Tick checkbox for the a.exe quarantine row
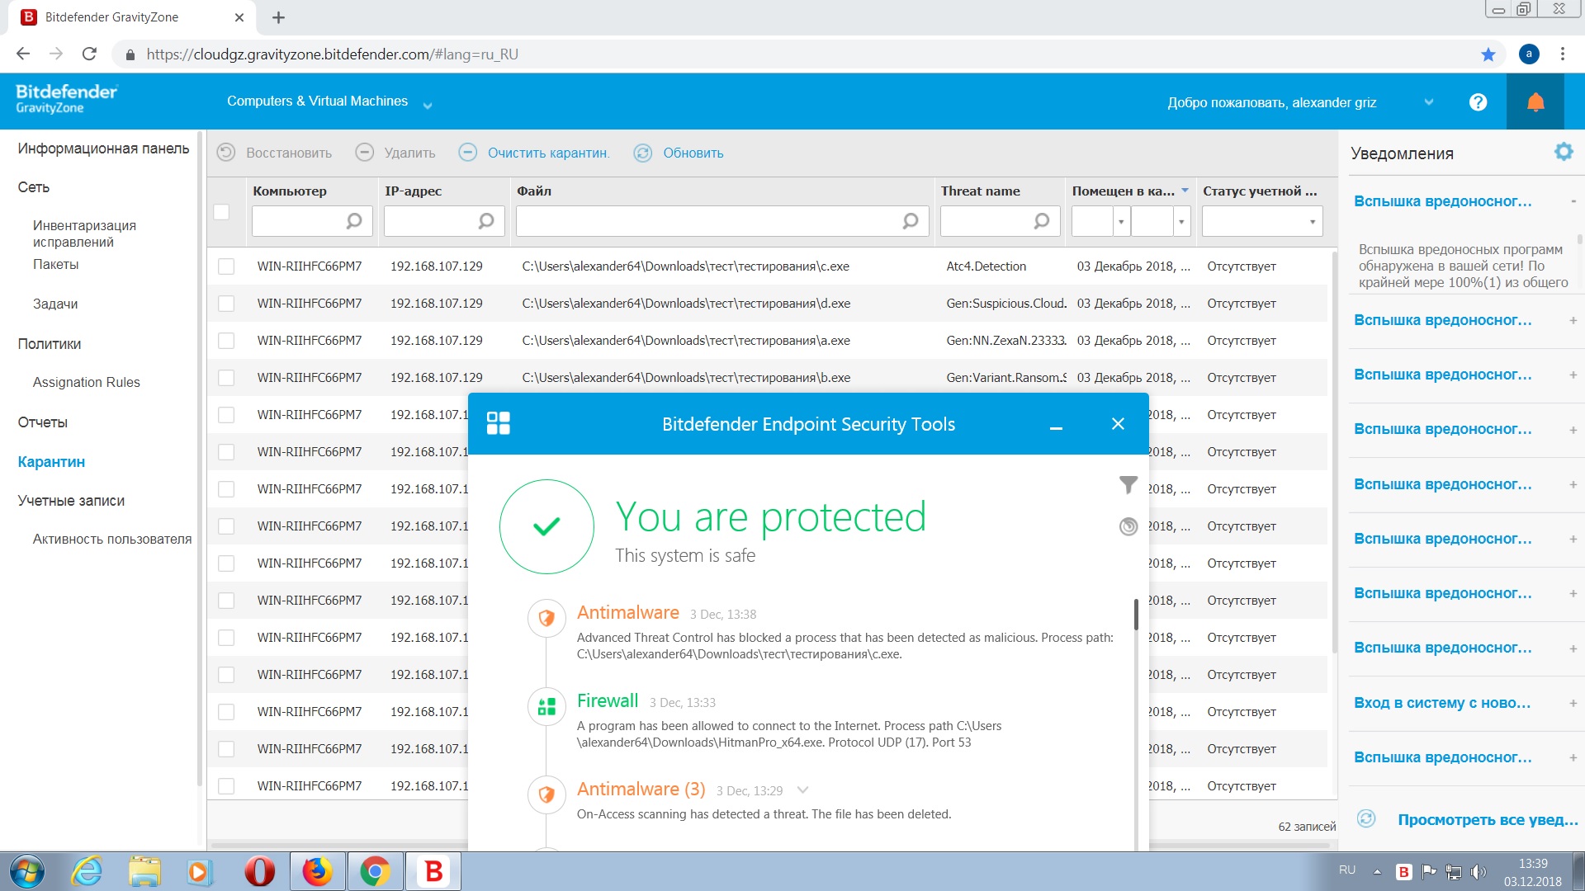 tap(226, 341)
